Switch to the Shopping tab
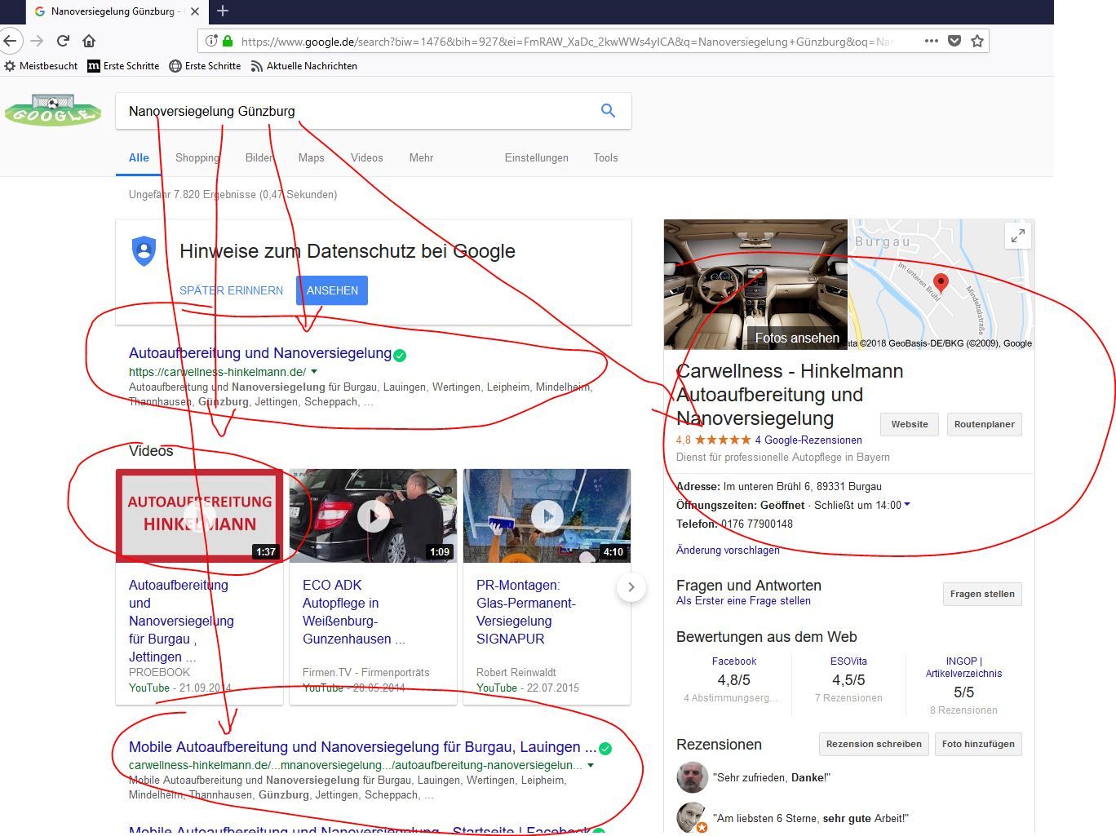 tap(197, 158)
